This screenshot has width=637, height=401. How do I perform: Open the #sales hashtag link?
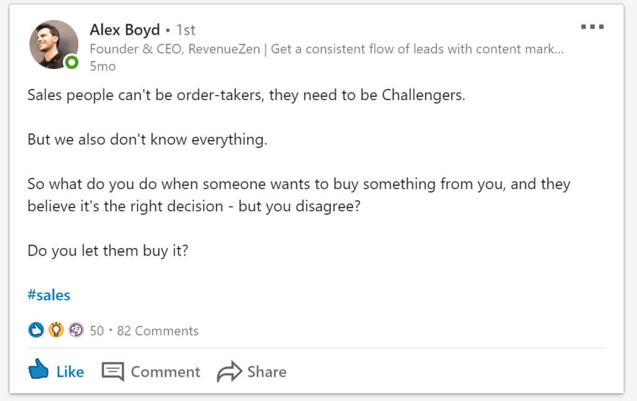tap(49, 295)
